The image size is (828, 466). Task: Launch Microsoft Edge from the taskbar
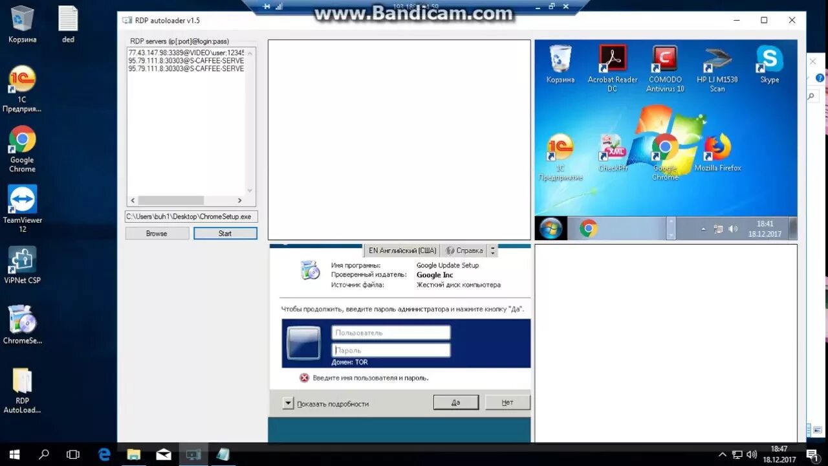coord(104,454)
